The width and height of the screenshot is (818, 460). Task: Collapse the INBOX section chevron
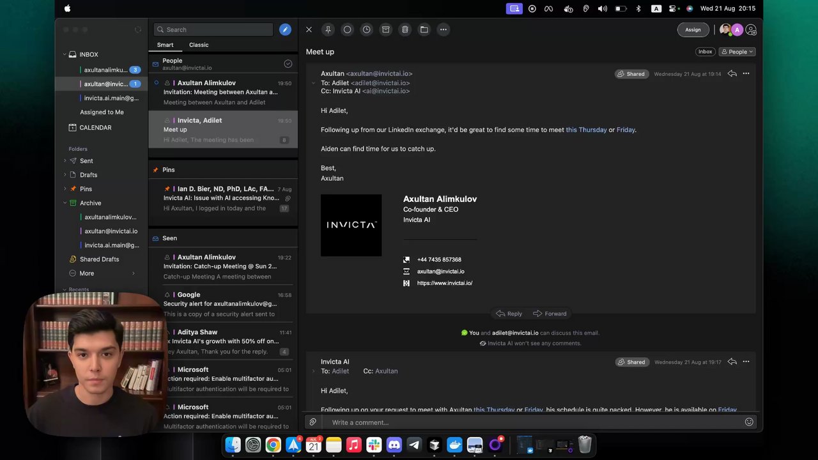pos(65,54)
